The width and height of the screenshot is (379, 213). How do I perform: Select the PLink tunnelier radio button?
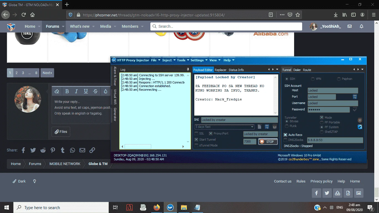[287, 126]
